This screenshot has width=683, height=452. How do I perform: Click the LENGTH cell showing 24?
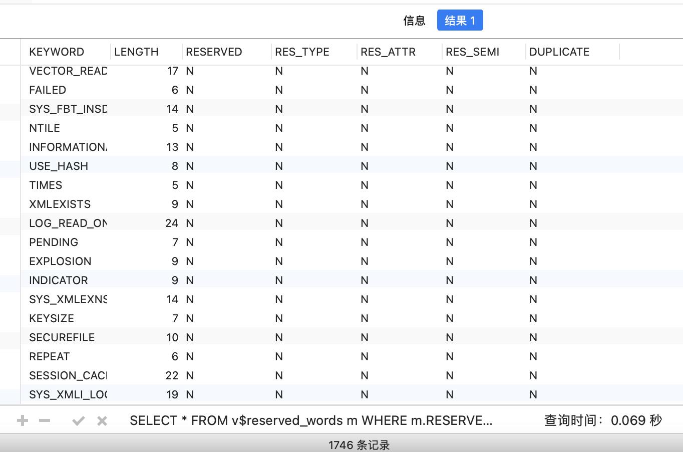click(x=172, y=223)
